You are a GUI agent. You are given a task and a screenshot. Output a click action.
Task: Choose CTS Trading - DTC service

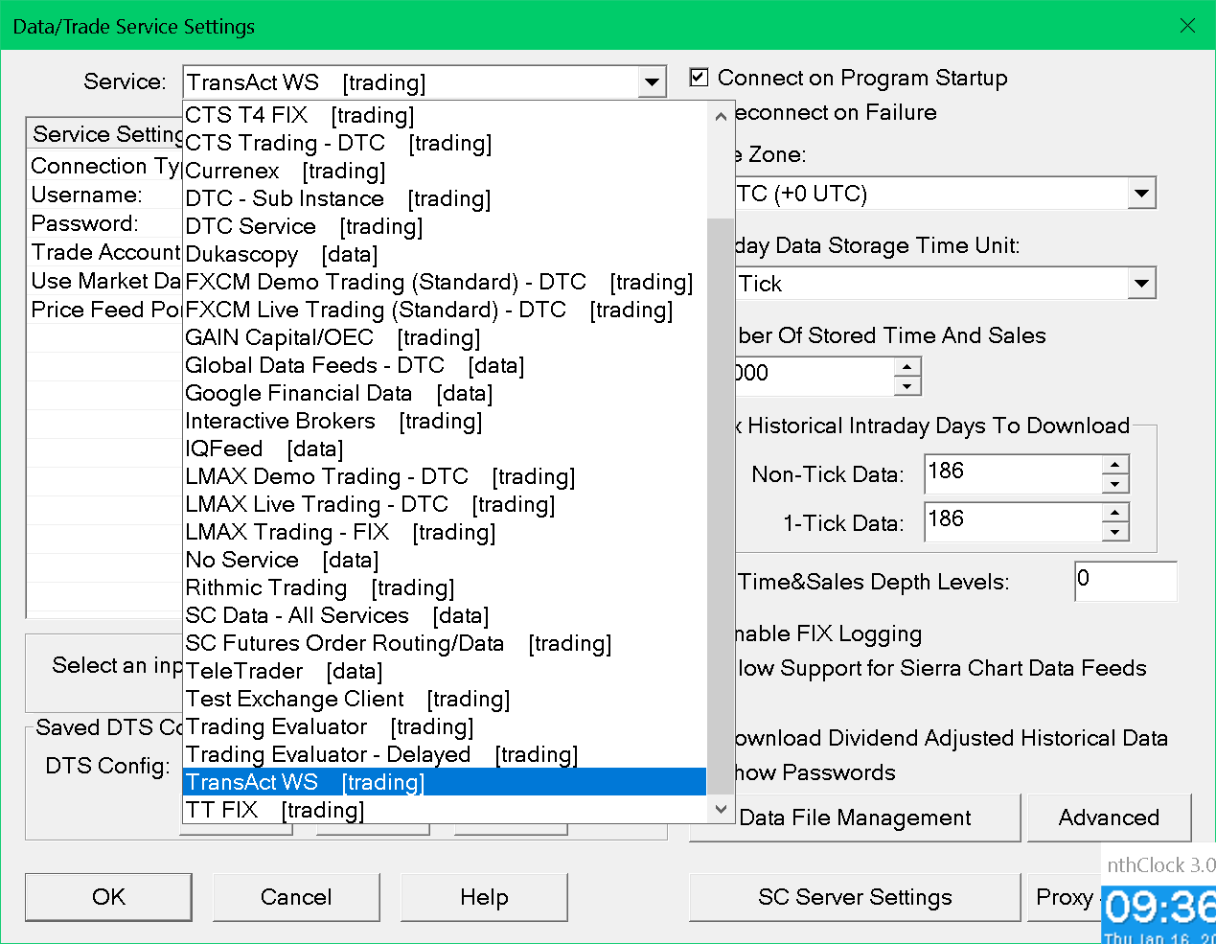pos(445,143)
